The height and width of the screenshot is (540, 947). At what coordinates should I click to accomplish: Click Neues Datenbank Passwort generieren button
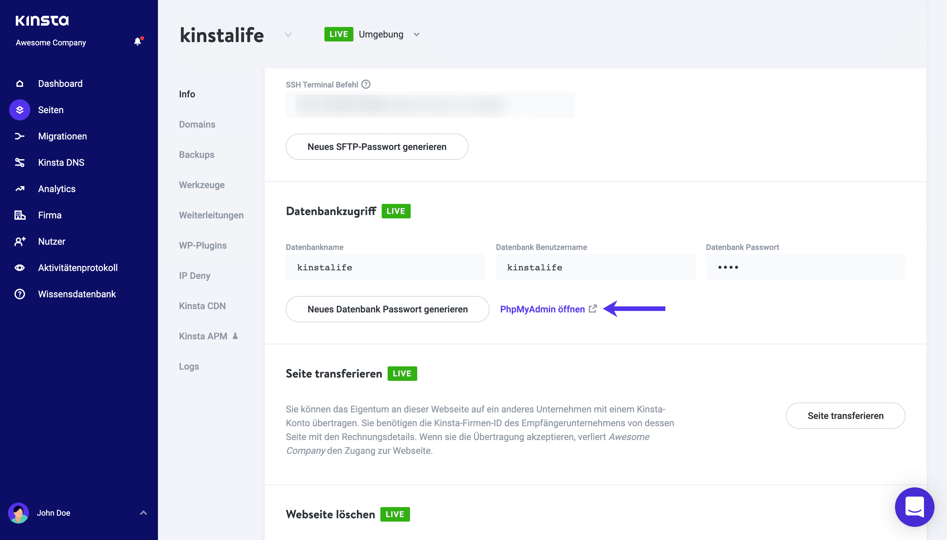pos(387,309)
